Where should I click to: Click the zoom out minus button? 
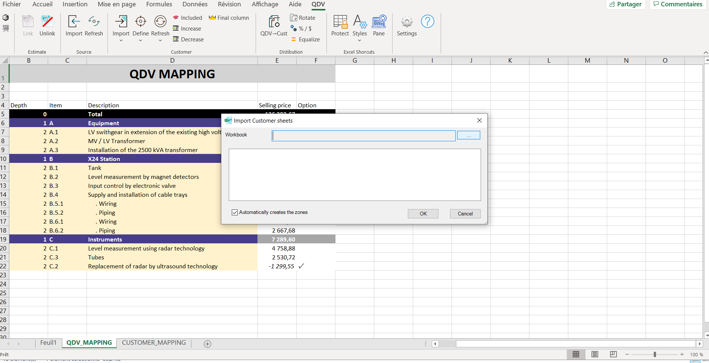[627, 354]
